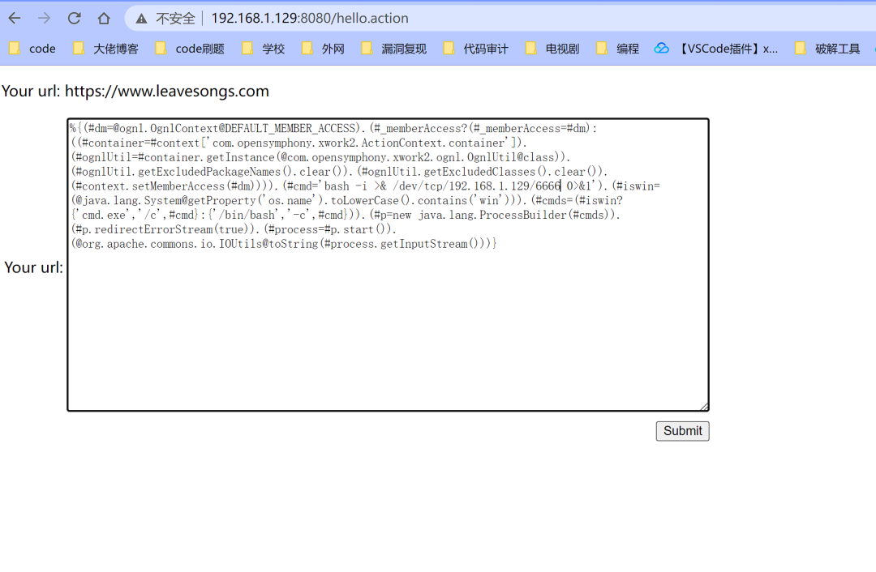The image size is (876, 572).
Task: Focus the address bar URL 192.168.1.129:8080/hello.action
Action: click(310, 19)
